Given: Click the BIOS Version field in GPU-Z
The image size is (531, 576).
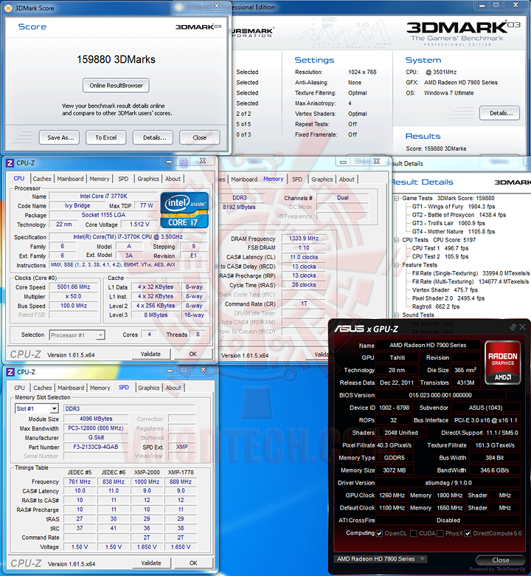Looking at the screenshot, I should (440, 395).
